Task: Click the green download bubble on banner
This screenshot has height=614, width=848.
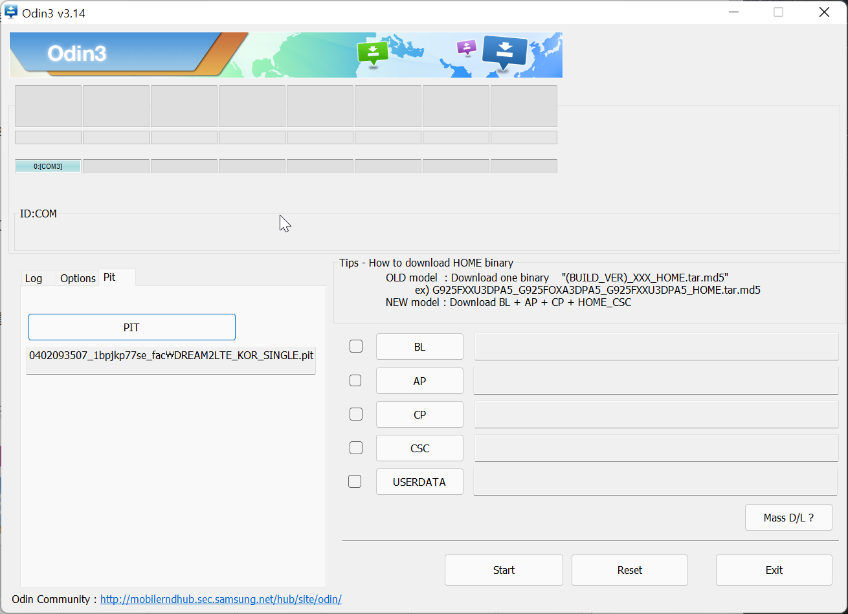Action: coord(372,54)
